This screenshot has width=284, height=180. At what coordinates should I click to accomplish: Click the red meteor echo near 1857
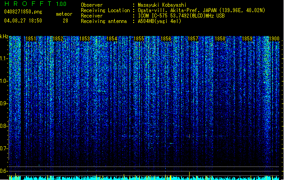[190, 136]
